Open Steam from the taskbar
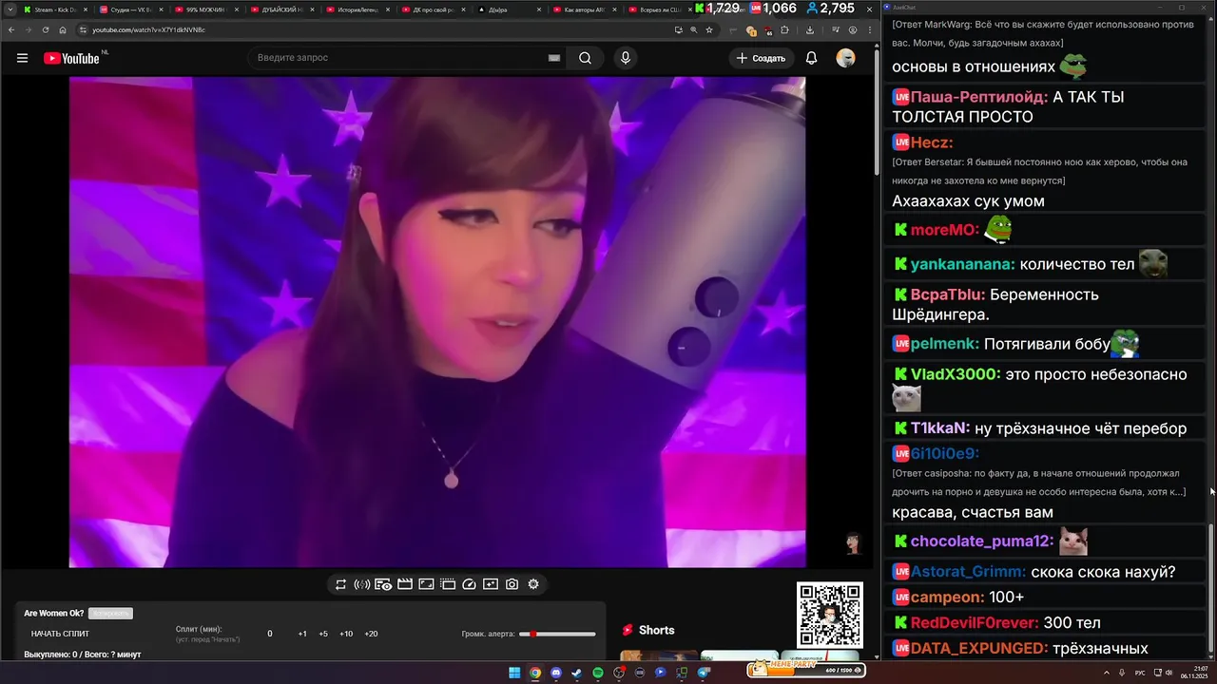This screenshot has height=684, width=1217. (x=576, y=673)
